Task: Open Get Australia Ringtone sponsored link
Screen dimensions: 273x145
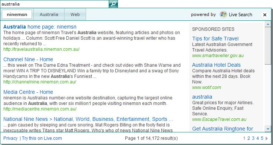Action: 223,129
